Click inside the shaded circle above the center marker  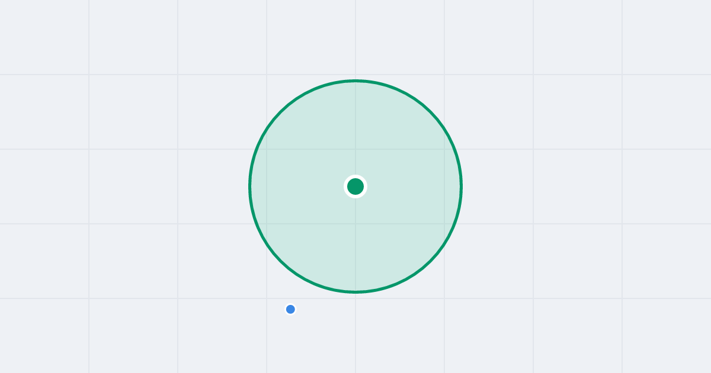(355, 130)
